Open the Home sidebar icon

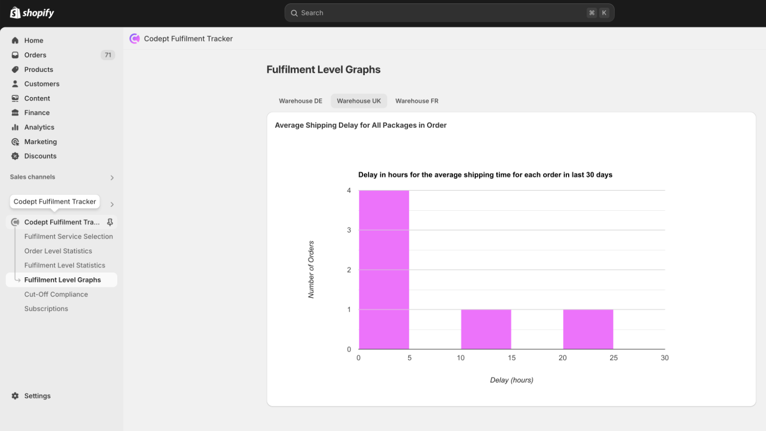point(15,40)
